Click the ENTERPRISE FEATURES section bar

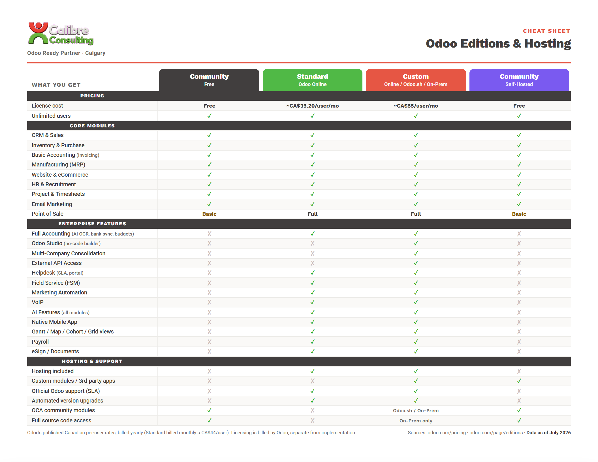(299, 224)
